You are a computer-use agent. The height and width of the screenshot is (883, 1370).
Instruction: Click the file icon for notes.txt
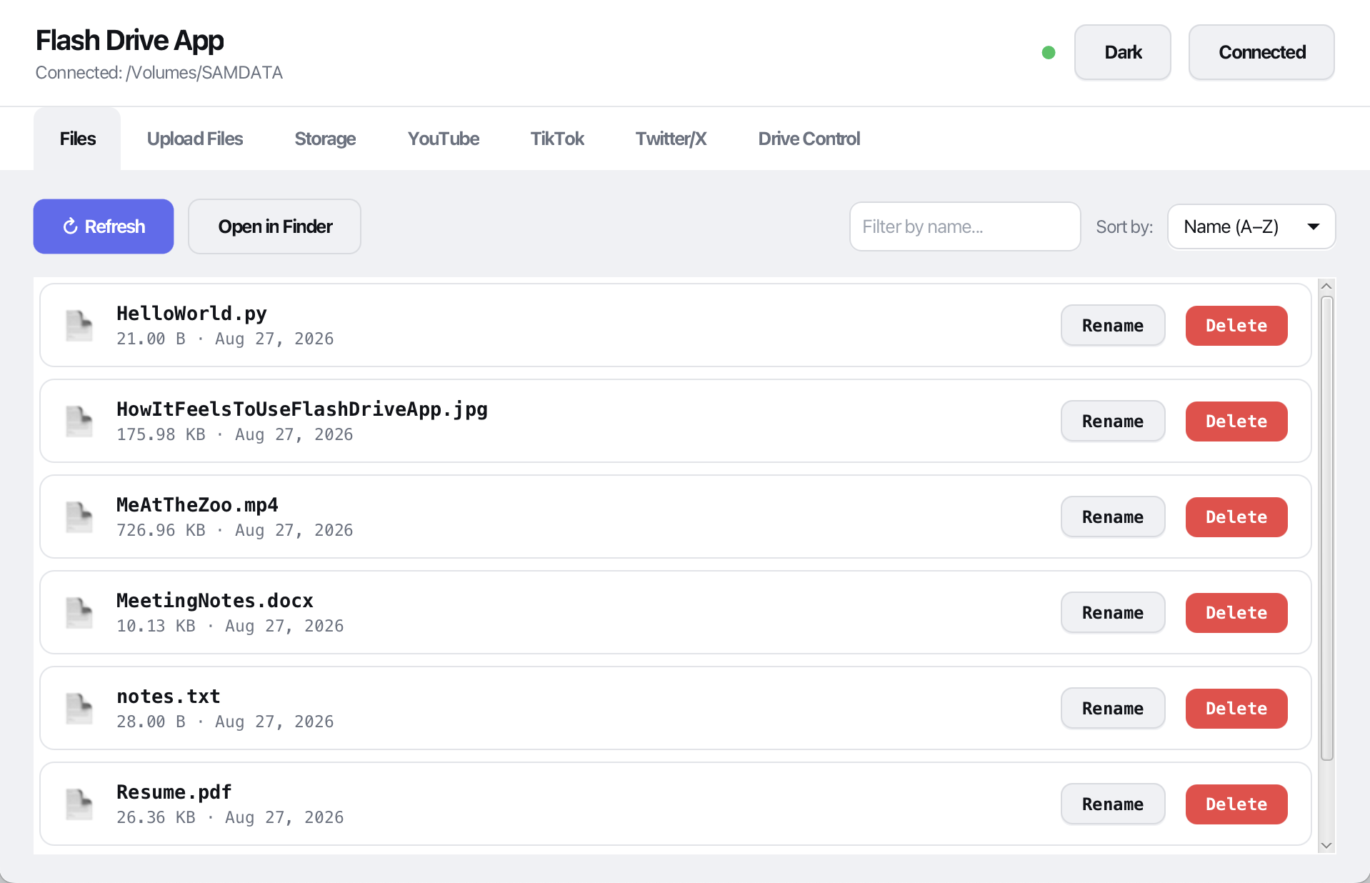(79, 709)
